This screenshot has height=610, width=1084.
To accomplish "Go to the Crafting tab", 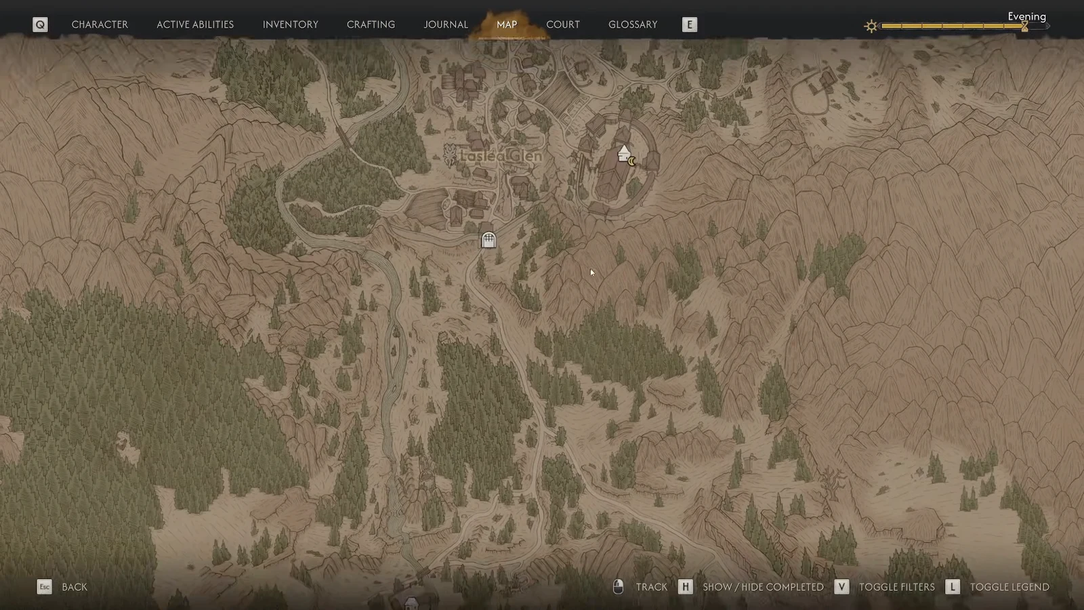I will [371, 24].
